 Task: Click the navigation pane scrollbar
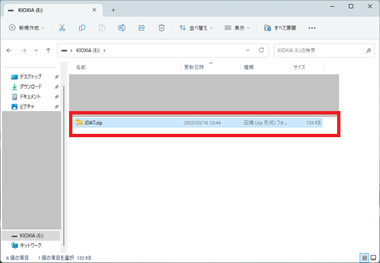64,165
